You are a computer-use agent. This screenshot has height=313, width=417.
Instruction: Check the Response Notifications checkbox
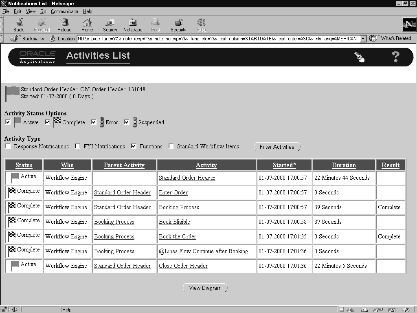(x=8, y=146)
